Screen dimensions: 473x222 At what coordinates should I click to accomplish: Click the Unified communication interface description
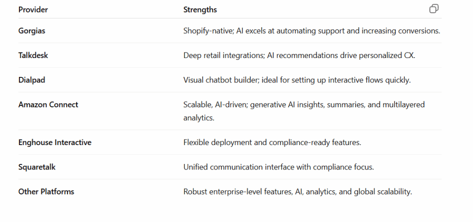pos(279,167)
